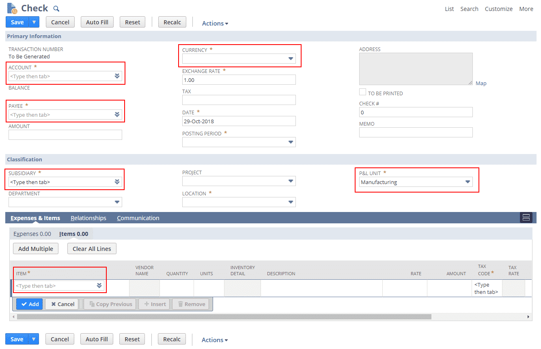Click into the Amount input field
541x349 pixels.
(x=65, y=135)
